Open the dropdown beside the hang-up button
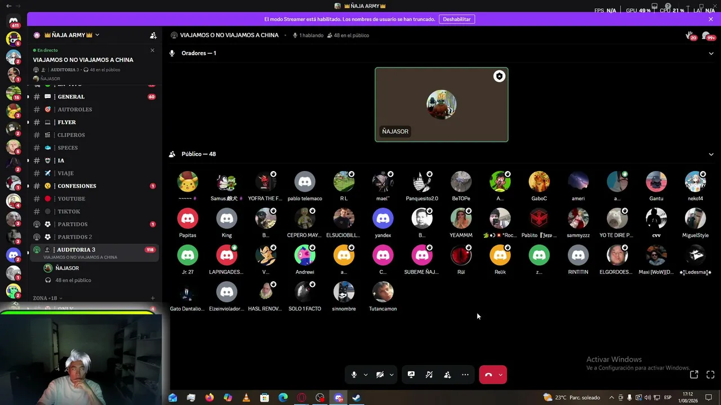The image size is (721, 405). [500, 375]
